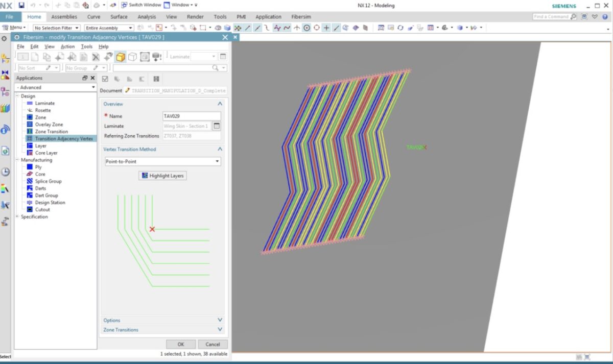Open the Assembly Navigator icon in the resource bar

[x=5, y=59]
